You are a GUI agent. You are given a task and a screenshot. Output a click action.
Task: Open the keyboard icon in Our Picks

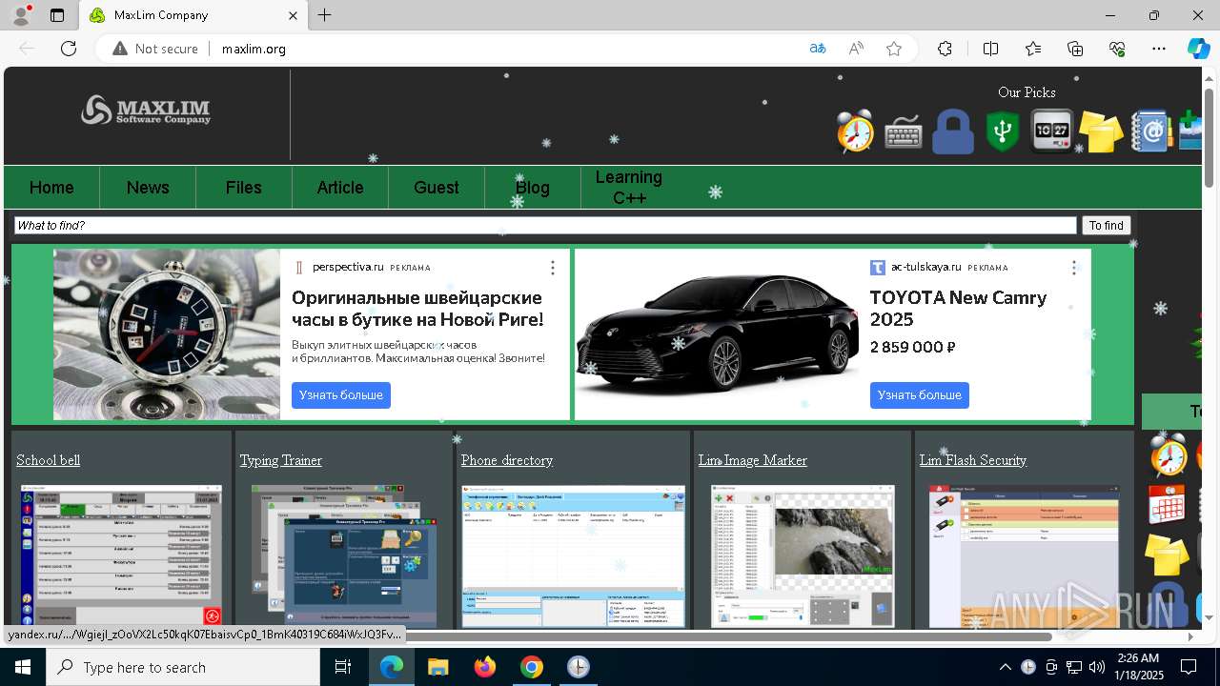pyautogui.click(x=903, y=133)
